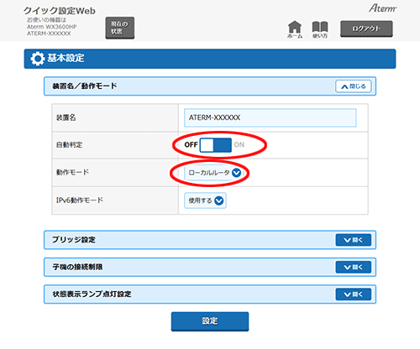
Task: Click the Aterm logo
Action: click(382, 8)
